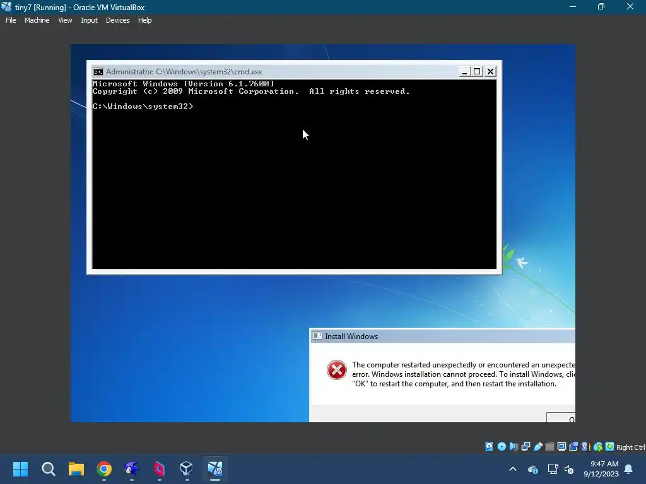The width and height of the screenshot is (646, 484).
Task: Click the cmd.exe title bar icon
Action: 98,72
